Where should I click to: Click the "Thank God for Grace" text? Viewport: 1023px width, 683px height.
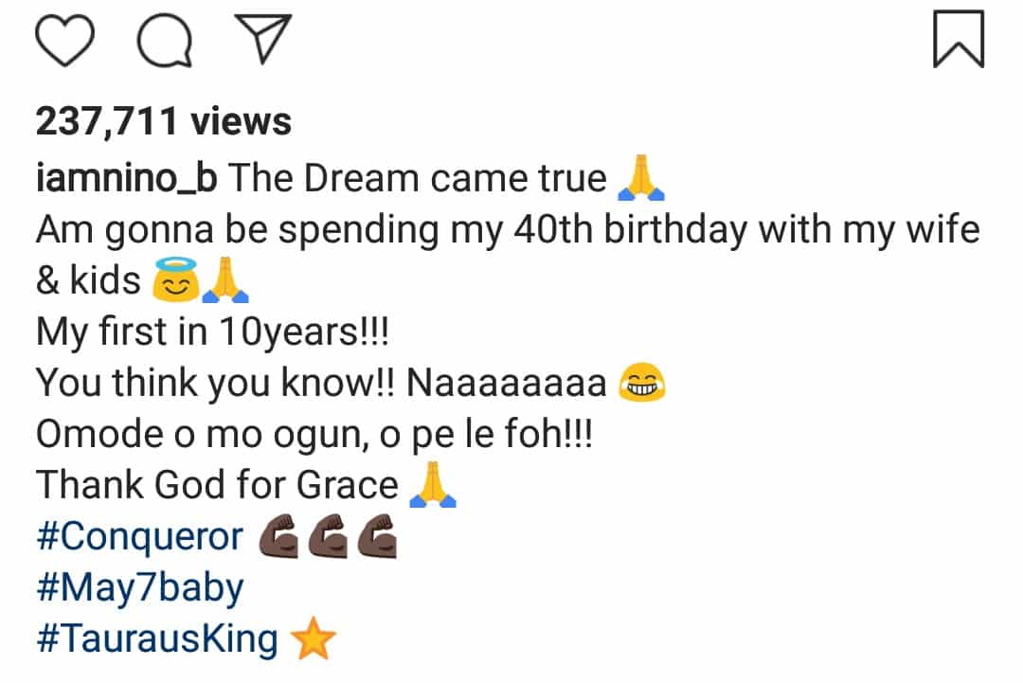coord(217,486)
